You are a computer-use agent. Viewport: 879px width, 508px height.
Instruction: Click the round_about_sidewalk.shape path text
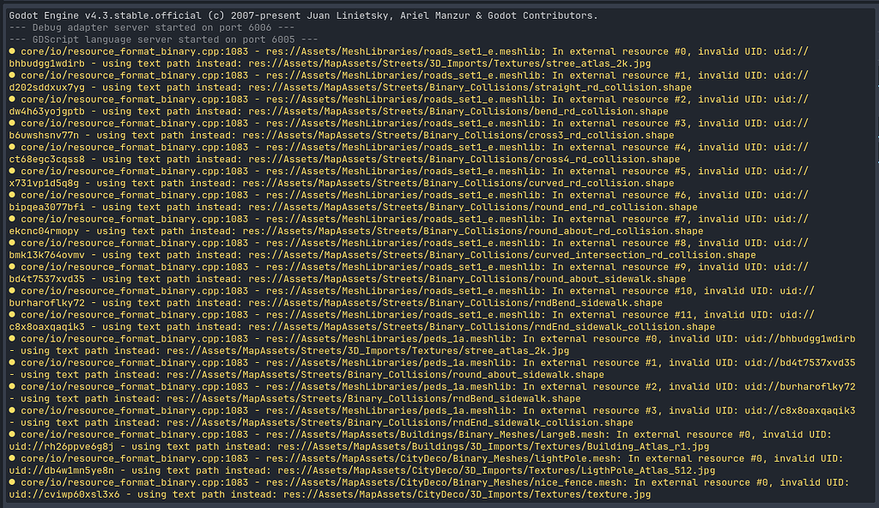532,375
